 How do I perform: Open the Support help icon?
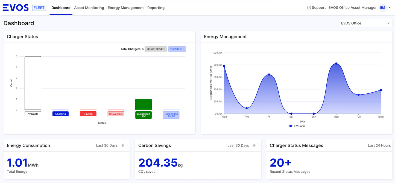click(308, 7)
